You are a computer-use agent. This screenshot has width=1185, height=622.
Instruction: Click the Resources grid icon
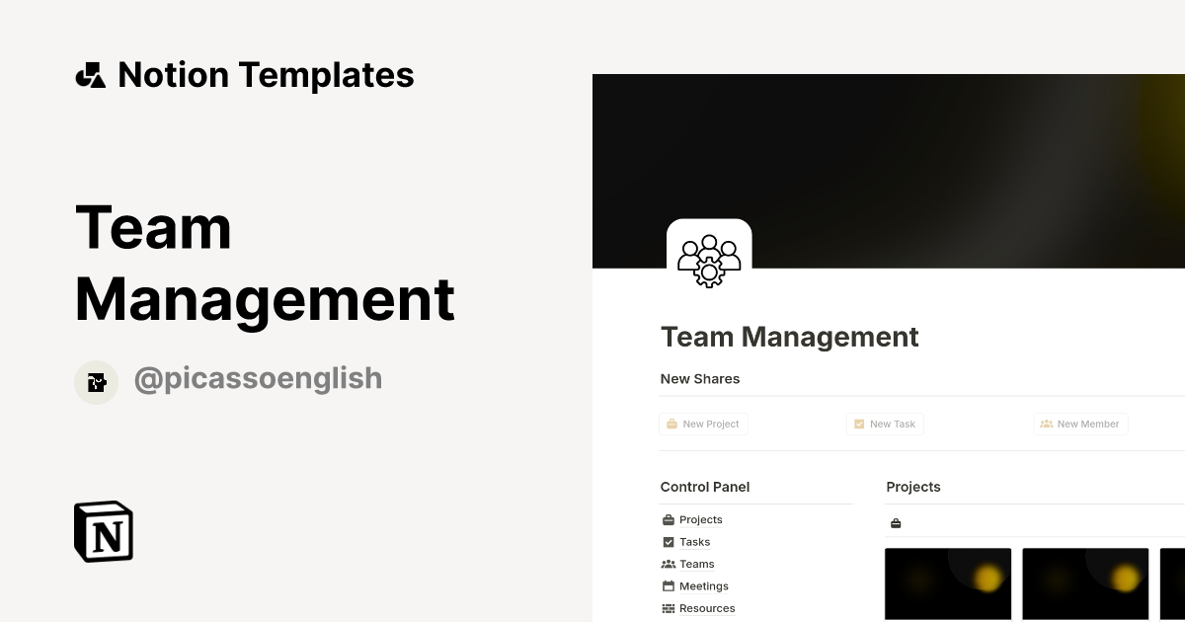[x=668, y=608]
